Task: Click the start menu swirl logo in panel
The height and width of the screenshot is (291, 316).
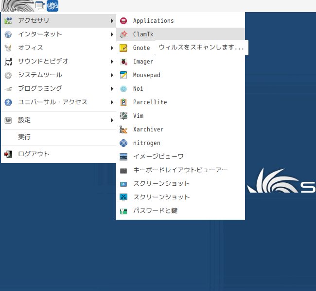Action: (18, 6)
